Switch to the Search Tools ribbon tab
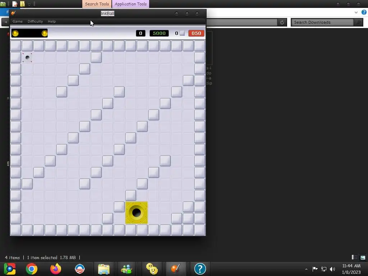The image size is (368, 276). (97, 4)
